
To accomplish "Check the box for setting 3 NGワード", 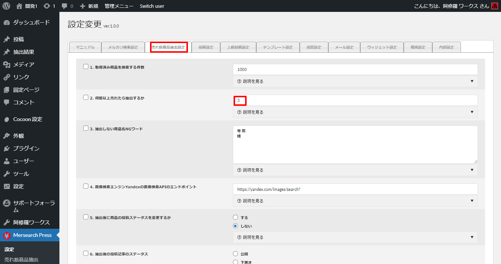I will (86, 128).
